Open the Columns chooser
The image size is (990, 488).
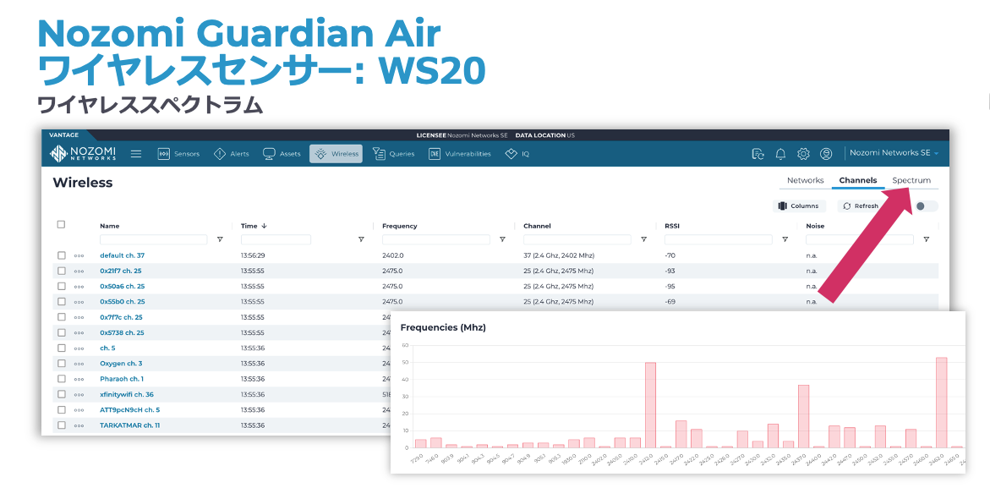point(799,206)
